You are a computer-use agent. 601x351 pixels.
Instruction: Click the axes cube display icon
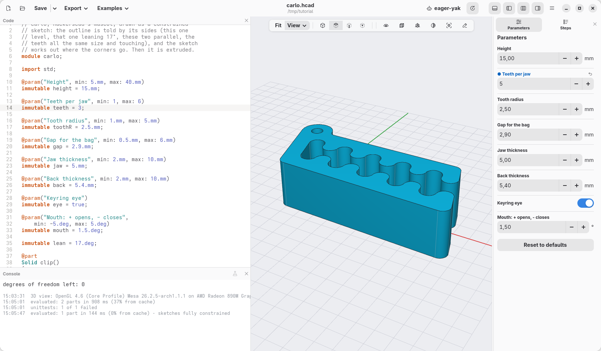[417, 25]
